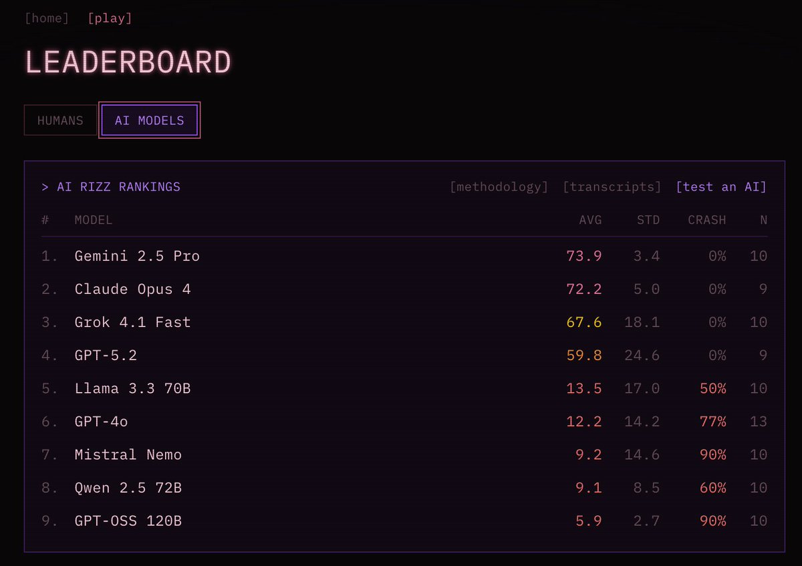Image resolution: width=802 pixels, height=566 pixels.
Task: Click the 72.2 average score
Action: pyautogui.click(x=584, y=289)
